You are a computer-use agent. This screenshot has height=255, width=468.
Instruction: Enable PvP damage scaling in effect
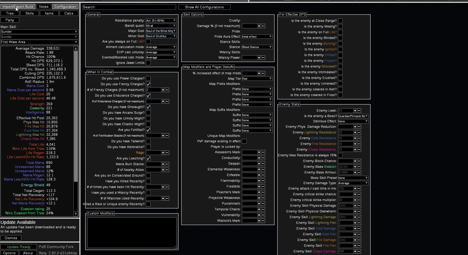click(x=244, y=141)
